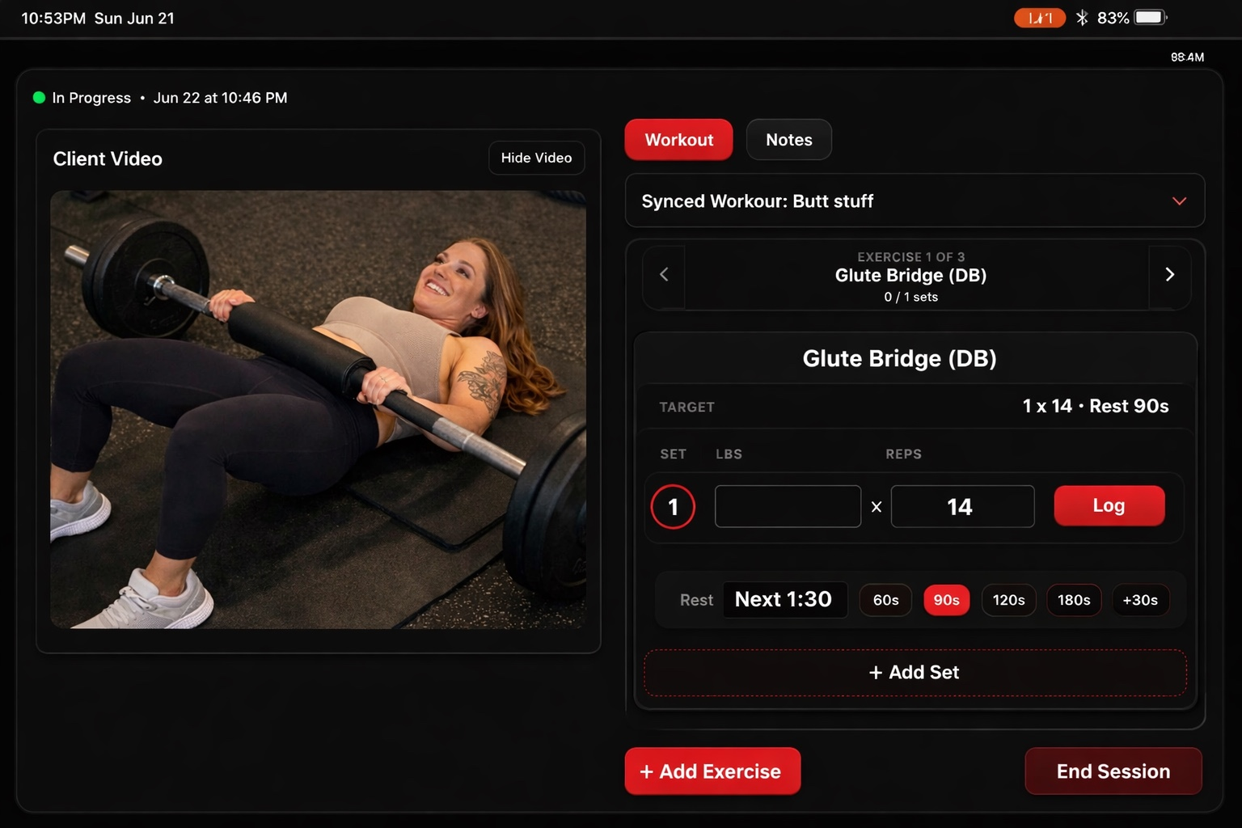1242x828 pixels.
Task: Select the LBS weight input field
Action: pyautogui.click(x=788, y=506)
